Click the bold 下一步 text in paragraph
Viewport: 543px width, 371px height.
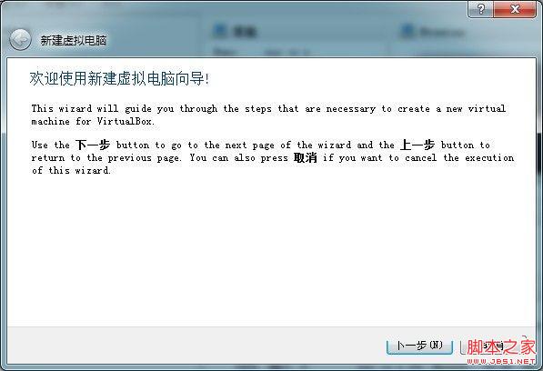(93, 145)
